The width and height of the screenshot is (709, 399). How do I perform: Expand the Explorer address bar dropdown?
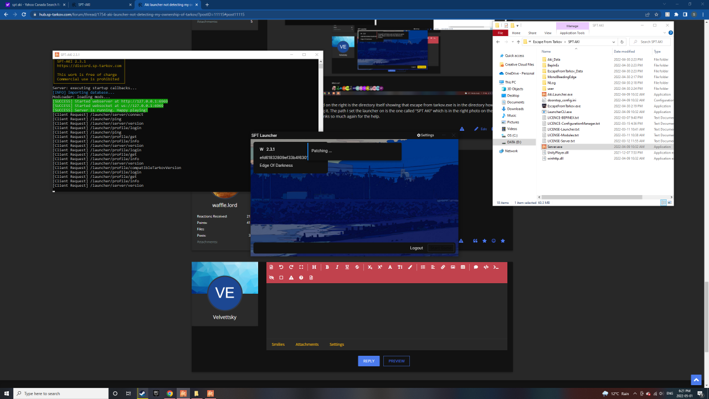coord(614,42)
